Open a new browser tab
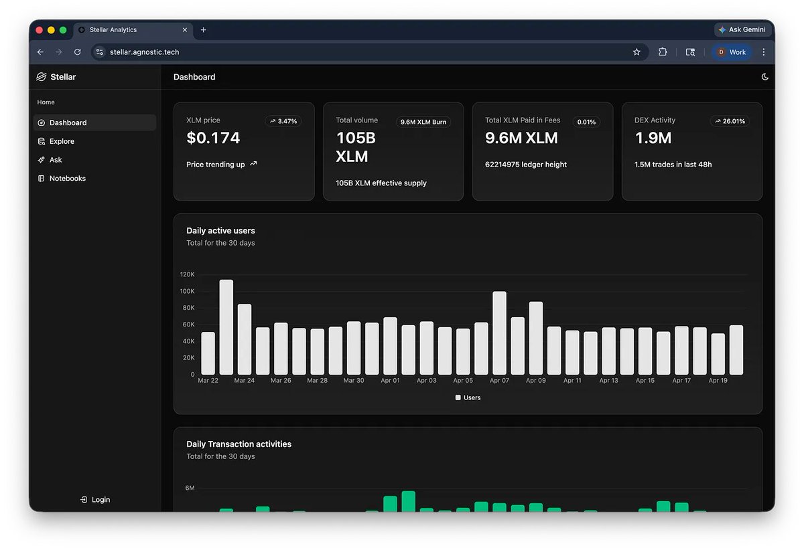804x550 pixels. click(x=204, y=30)
